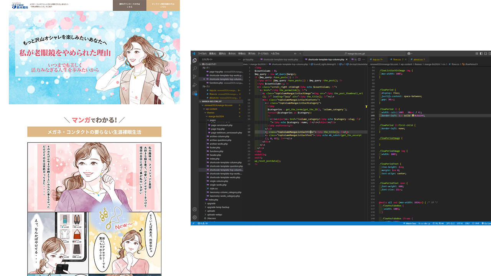Open the Manage gear icon

[195, 217]
